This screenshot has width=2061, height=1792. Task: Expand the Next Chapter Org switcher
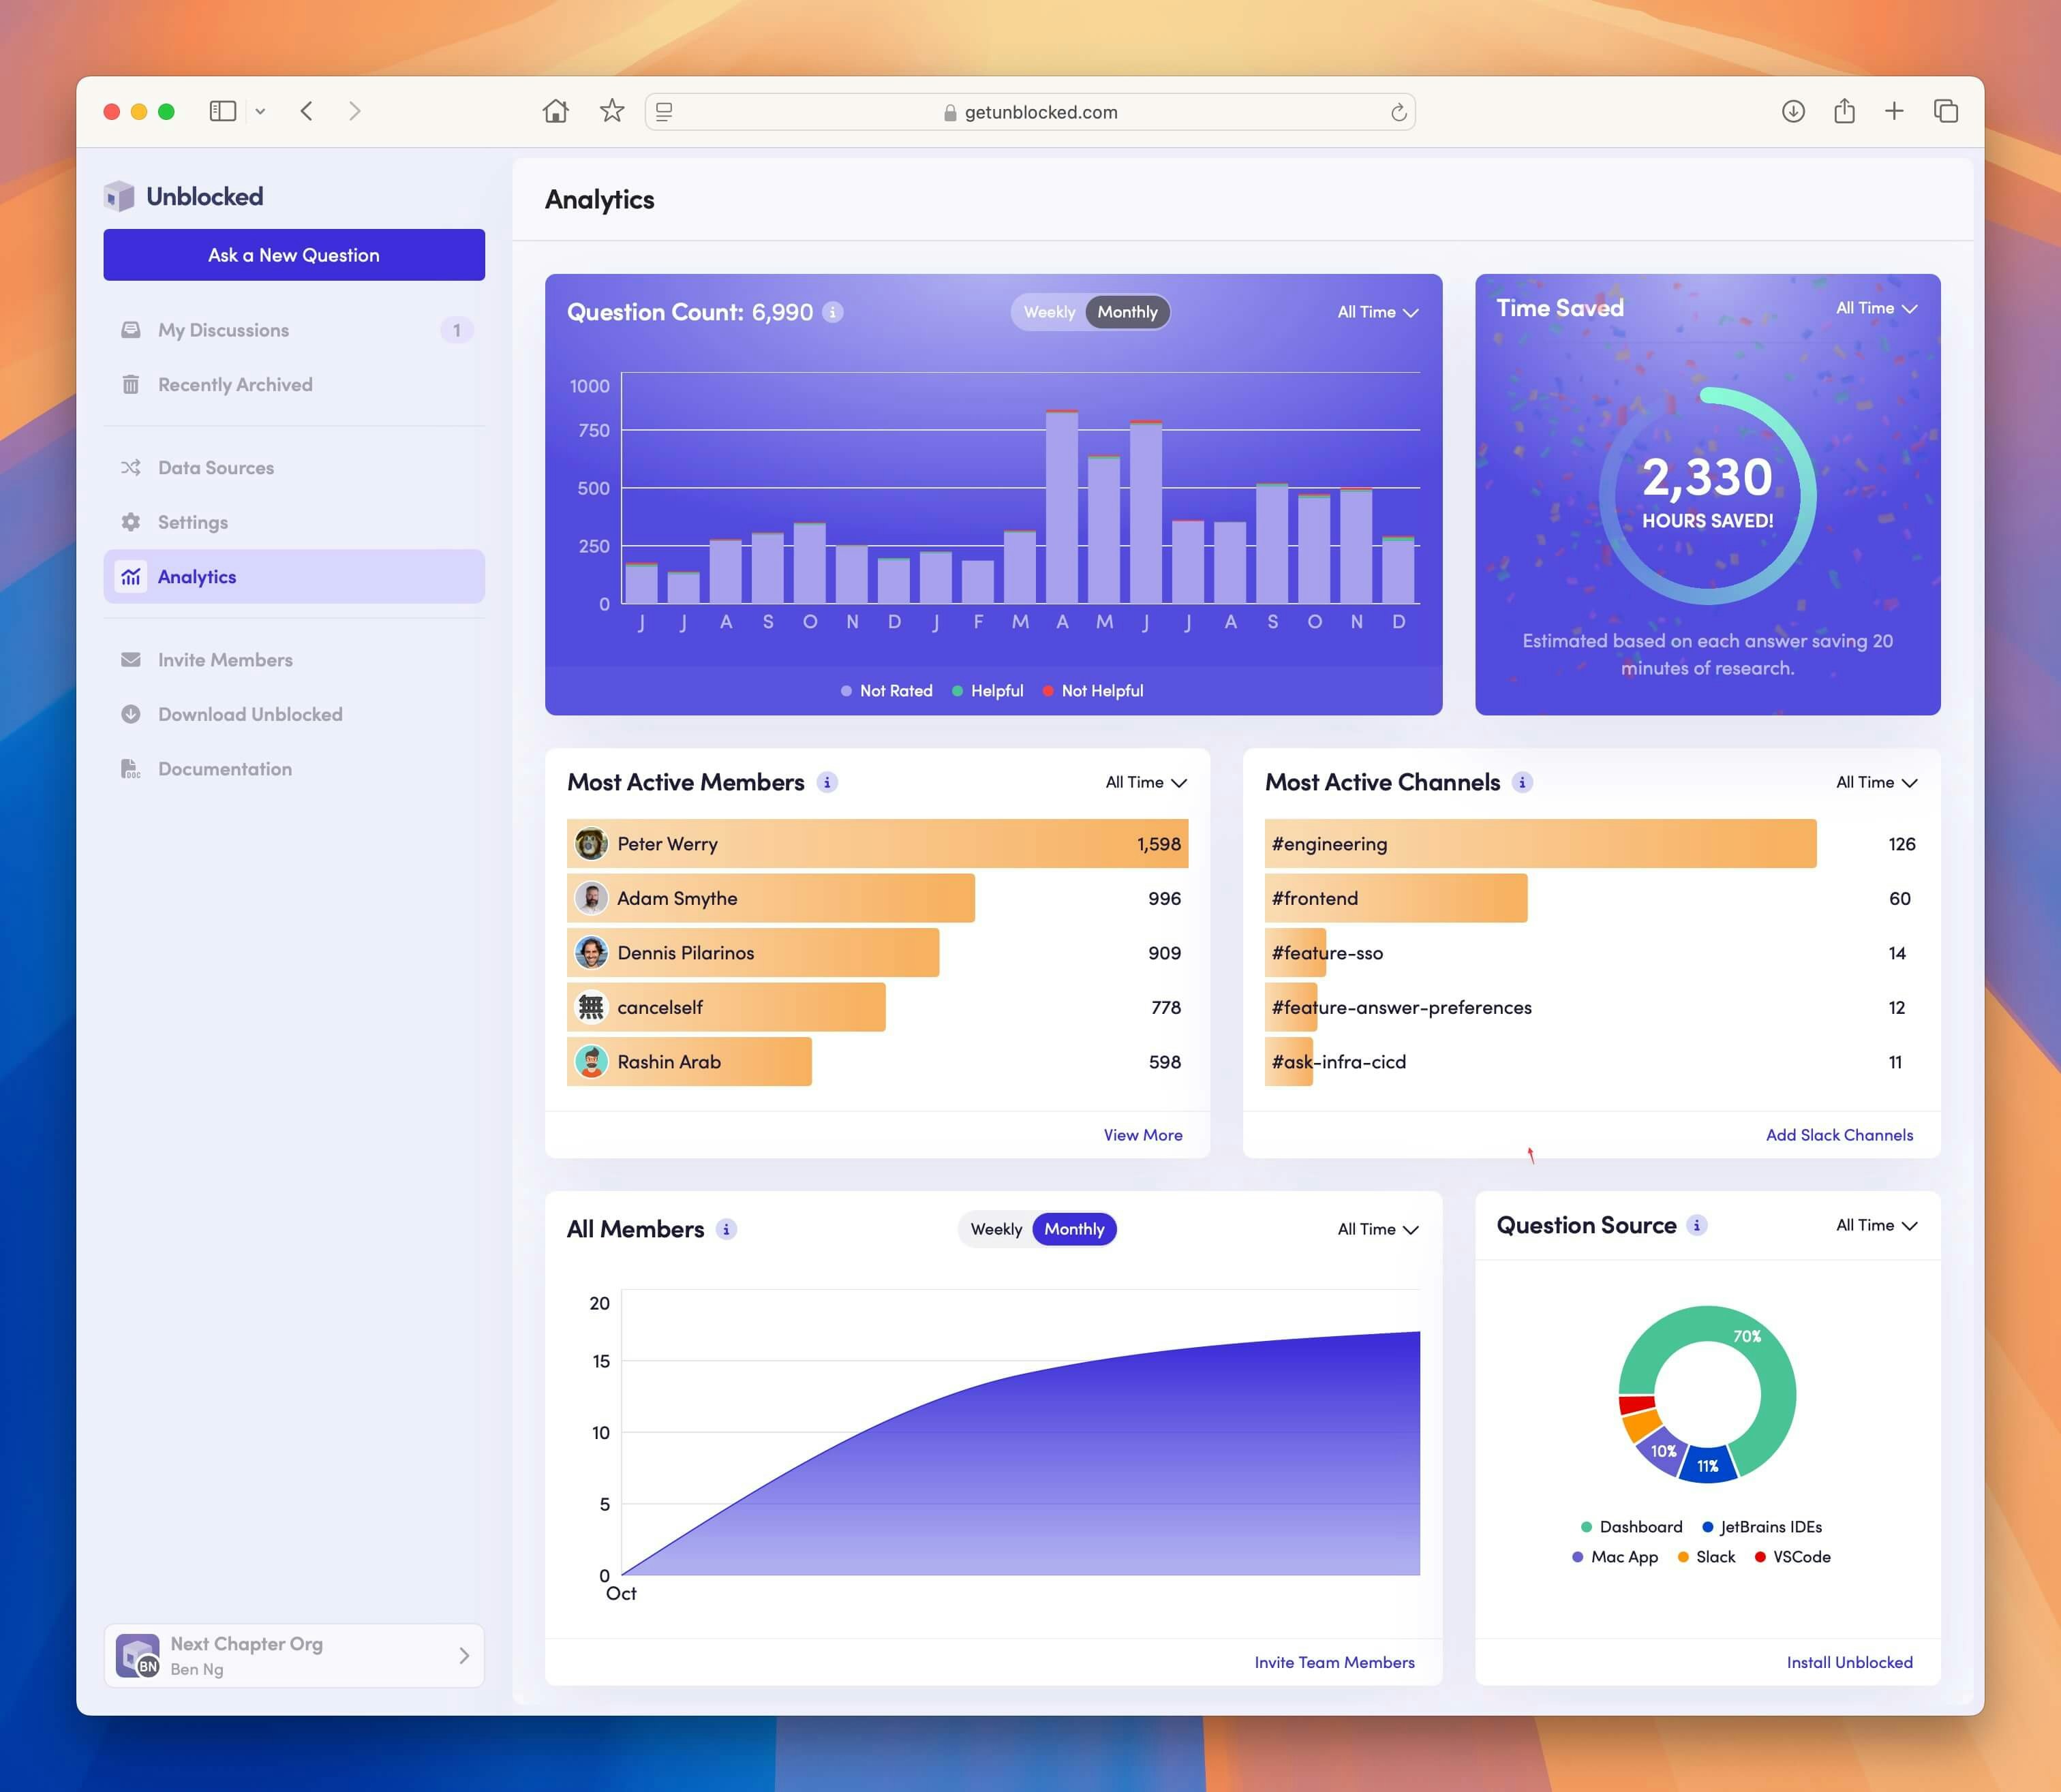294,1655
